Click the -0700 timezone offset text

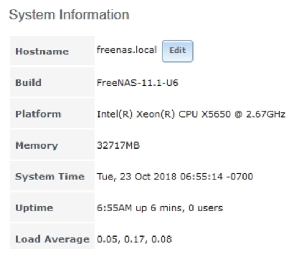pyautogui.click(x=240, y=177)
